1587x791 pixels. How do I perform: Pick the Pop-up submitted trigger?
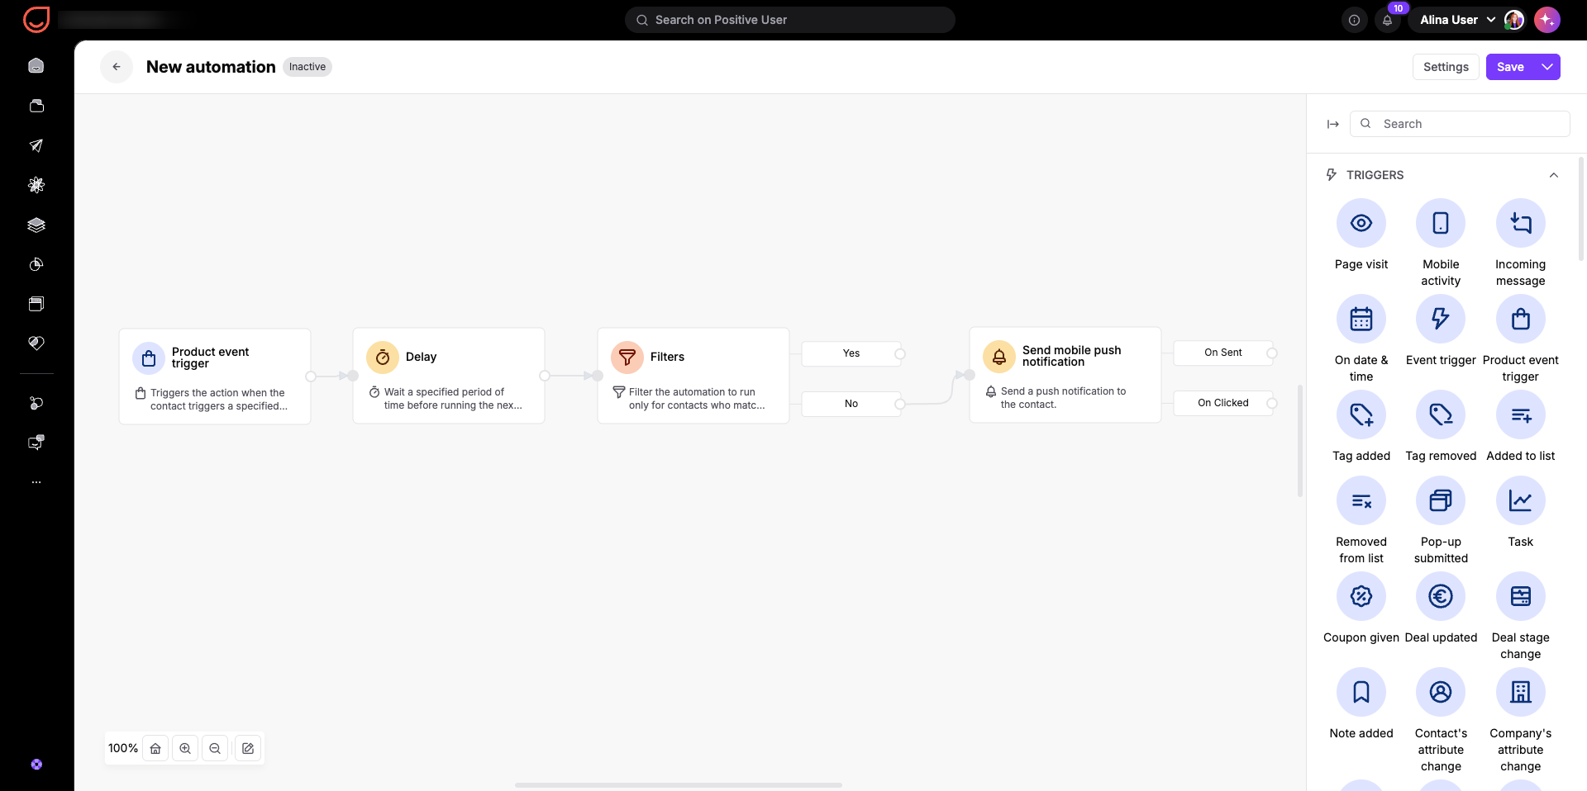click(1441, 500)
